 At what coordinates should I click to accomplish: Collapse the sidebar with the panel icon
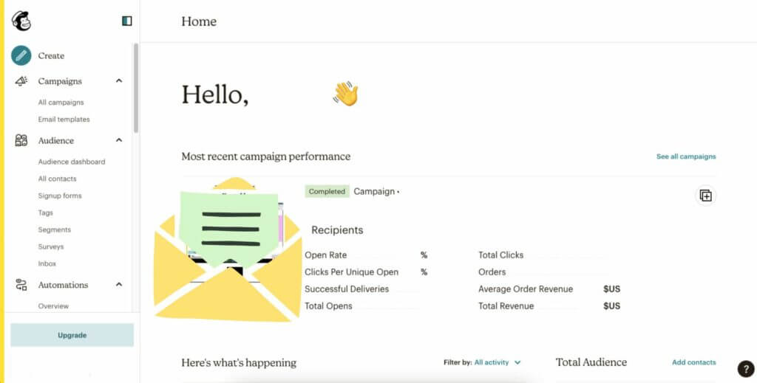(x=127, y=21)
